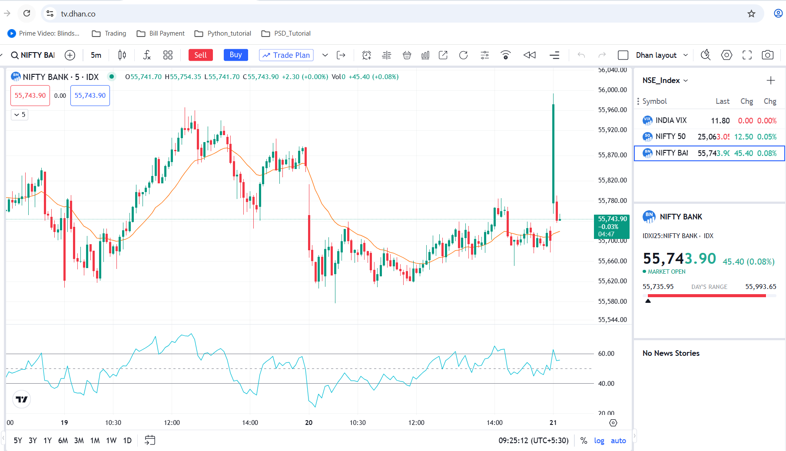786x451 pixels.
Task: Toggle log scale mode
Action: [599, 441]
